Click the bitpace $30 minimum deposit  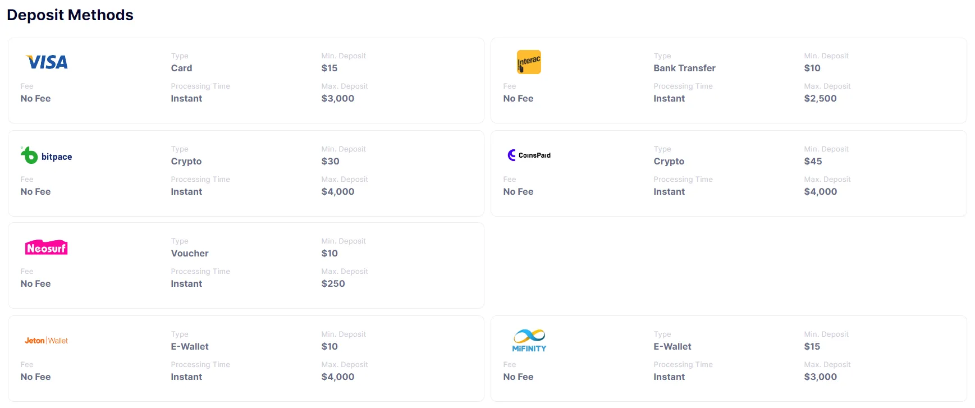click(x=330, y=161)
